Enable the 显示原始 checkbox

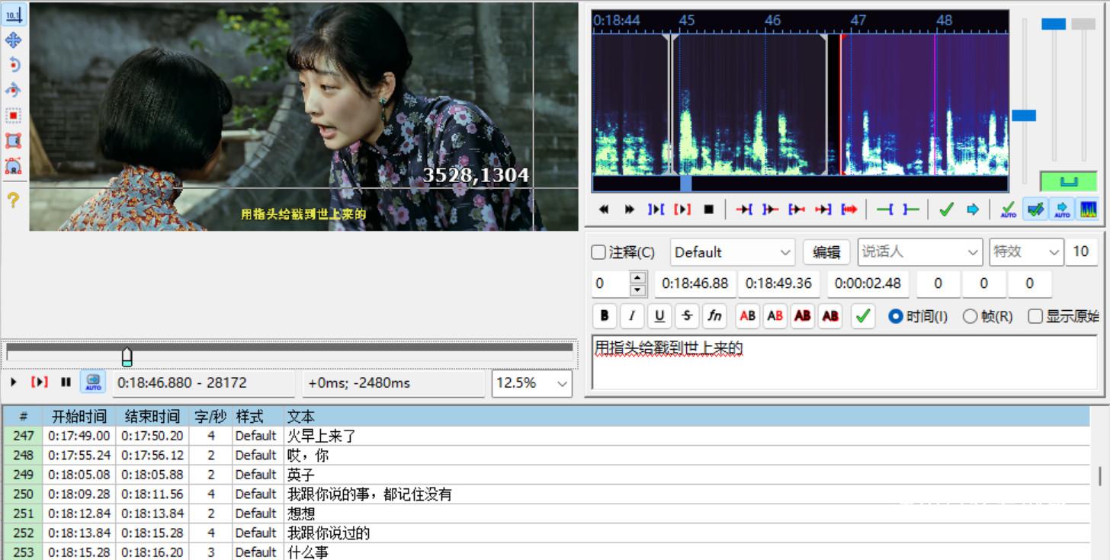pos(1035,316)
